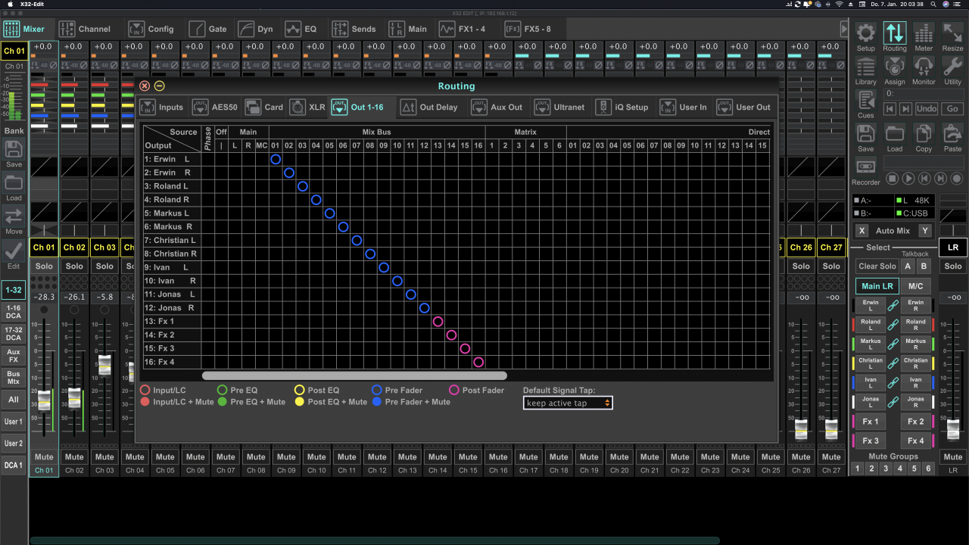The width and height of the screenshot is (969, 545).
Task: Click the Ch 01 fader handle
Action: coord(44,401)
